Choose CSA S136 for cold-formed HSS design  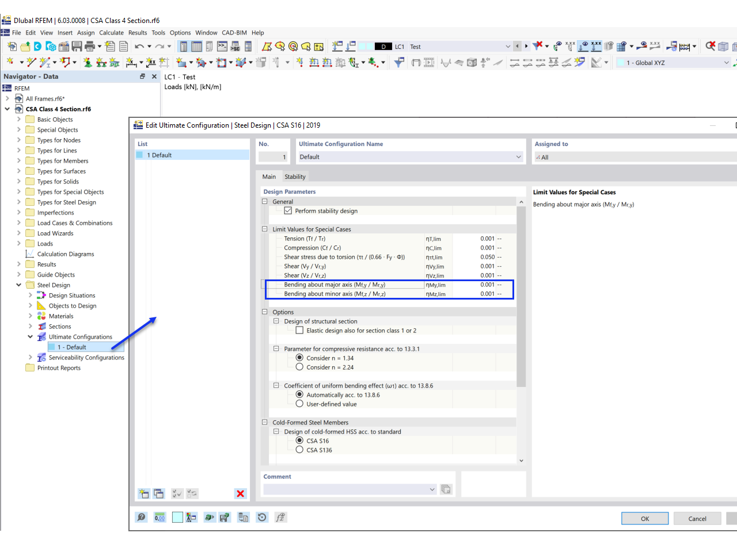(x=299, y=450)
